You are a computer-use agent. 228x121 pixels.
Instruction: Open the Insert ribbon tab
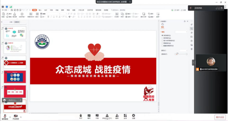(40, 10)
